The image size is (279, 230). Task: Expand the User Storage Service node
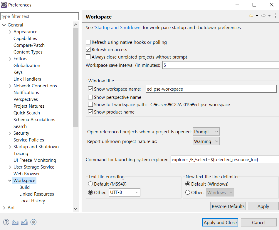(x=10, y=167)
